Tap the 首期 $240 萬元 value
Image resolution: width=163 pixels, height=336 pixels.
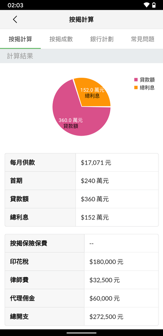95,181
